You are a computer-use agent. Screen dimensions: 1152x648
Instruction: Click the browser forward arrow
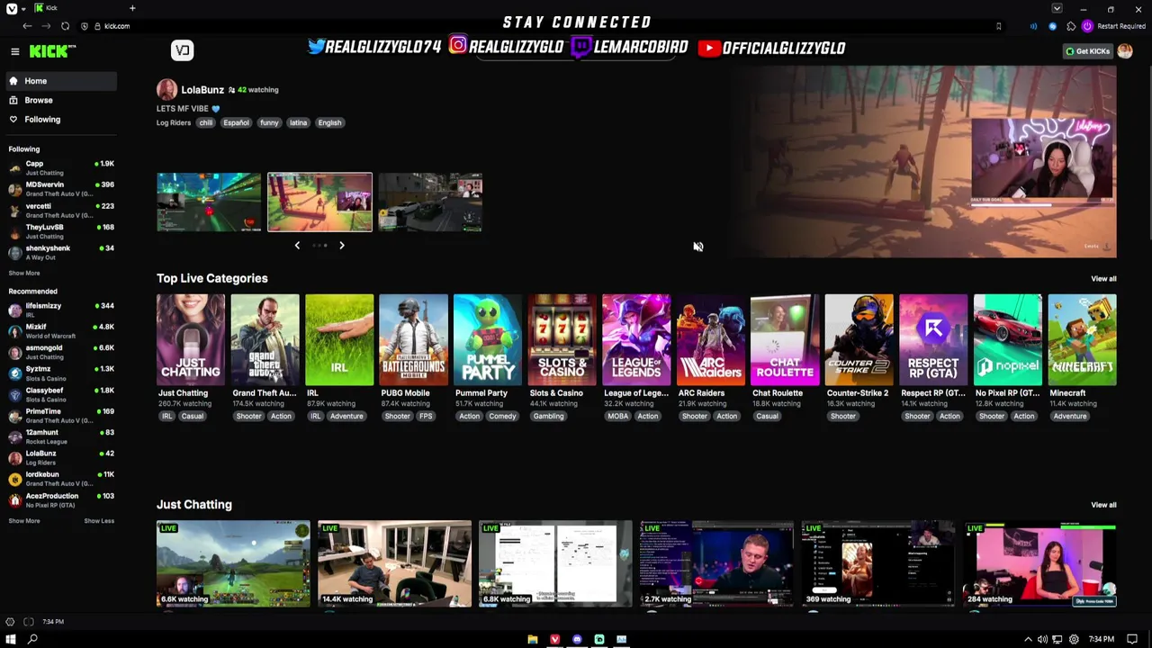click(x=46, y=26)
